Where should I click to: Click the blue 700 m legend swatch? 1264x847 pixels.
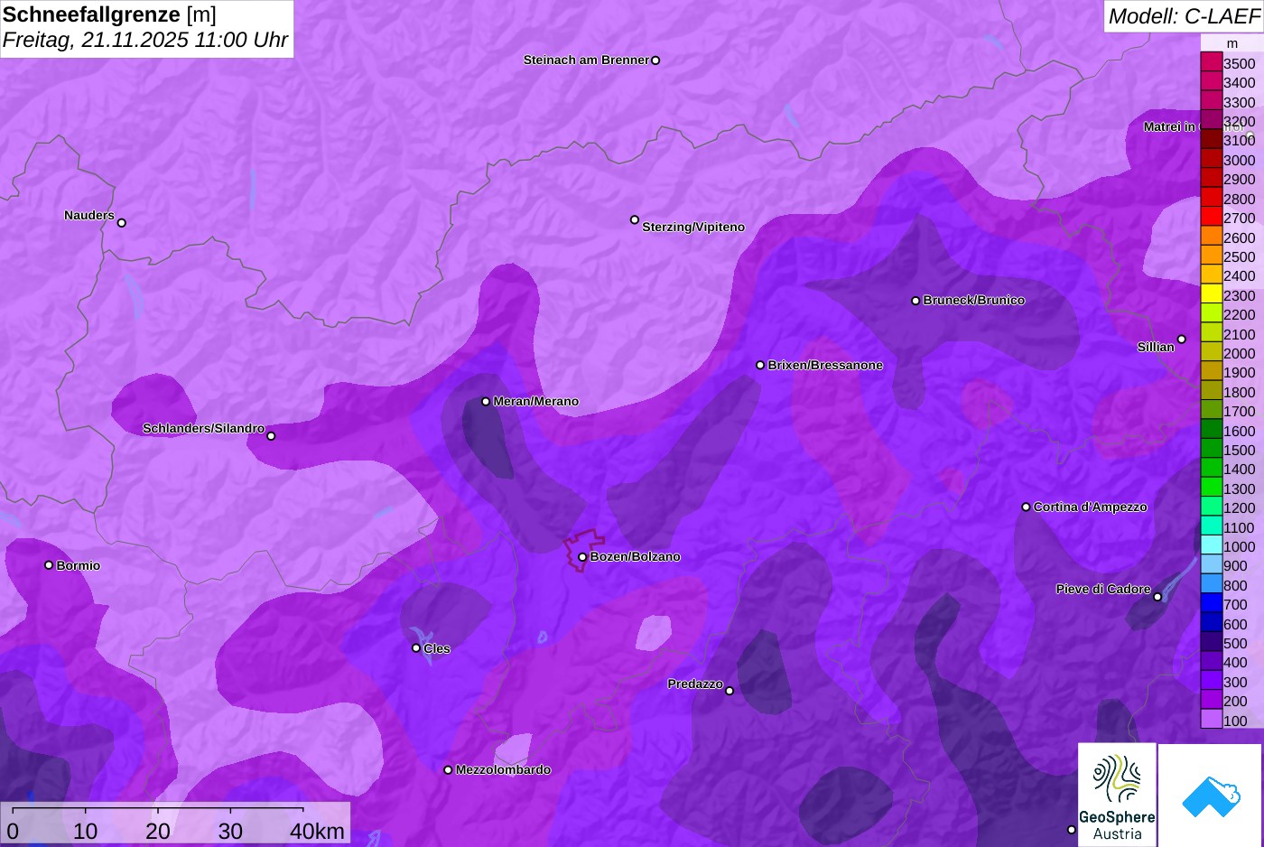[x=1212, y=603]
